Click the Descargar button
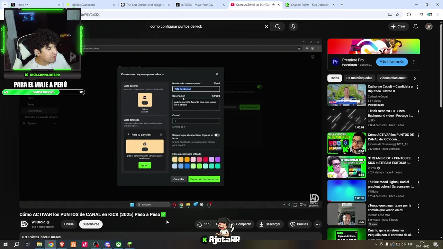 pos(270,224)
